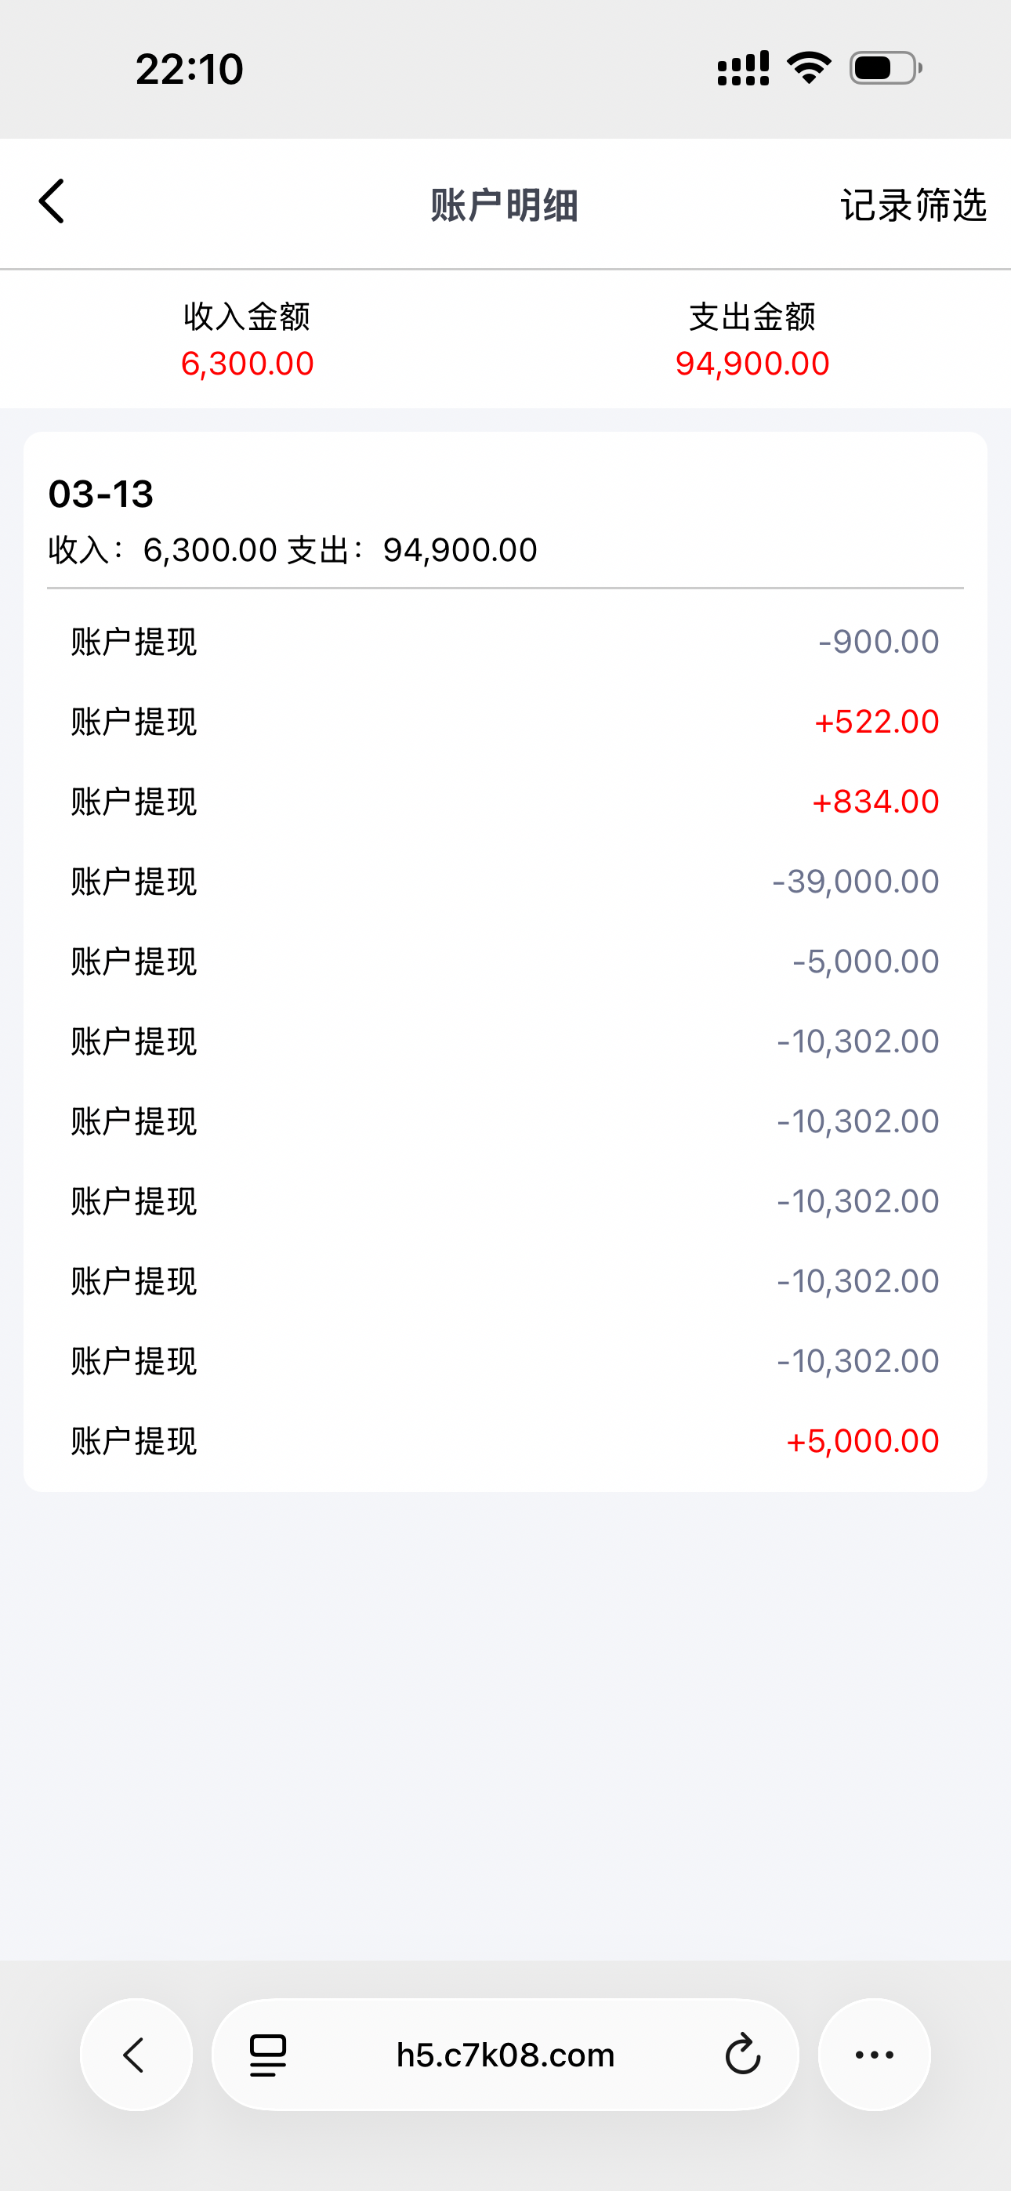Select the 支出金额 expense total

click(752, 340)
